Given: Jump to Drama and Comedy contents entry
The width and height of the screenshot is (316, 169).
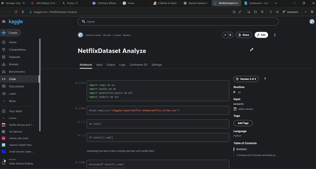Looking at the screenshot, I should (x=256, y=155).
